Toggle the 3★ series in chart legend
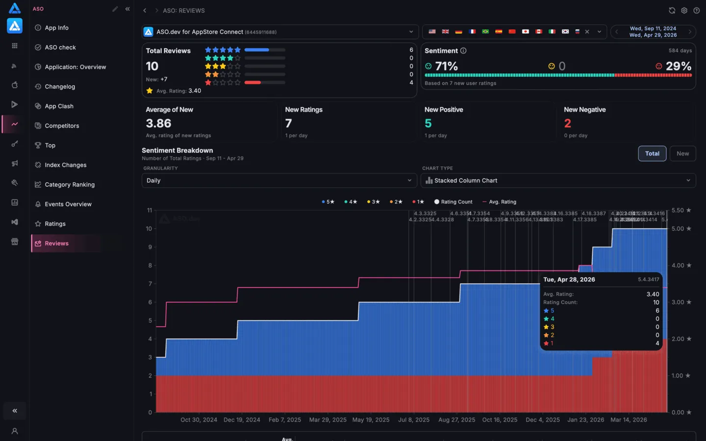The image size is (706, 441). tap(373, 202)
